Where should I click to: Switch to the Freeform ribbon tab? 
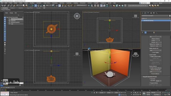[13, 8]
